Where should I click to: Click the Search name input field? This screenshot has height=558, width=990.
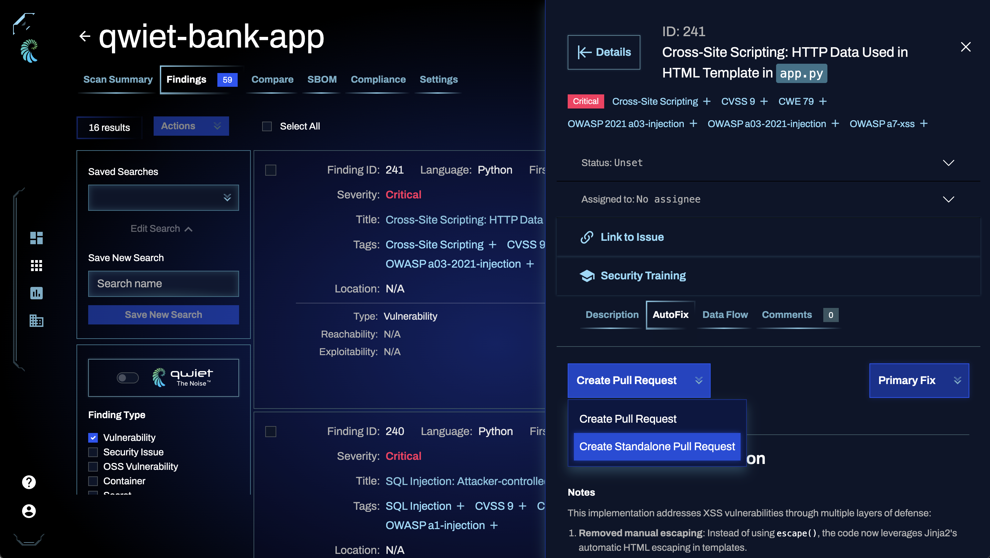163,283
